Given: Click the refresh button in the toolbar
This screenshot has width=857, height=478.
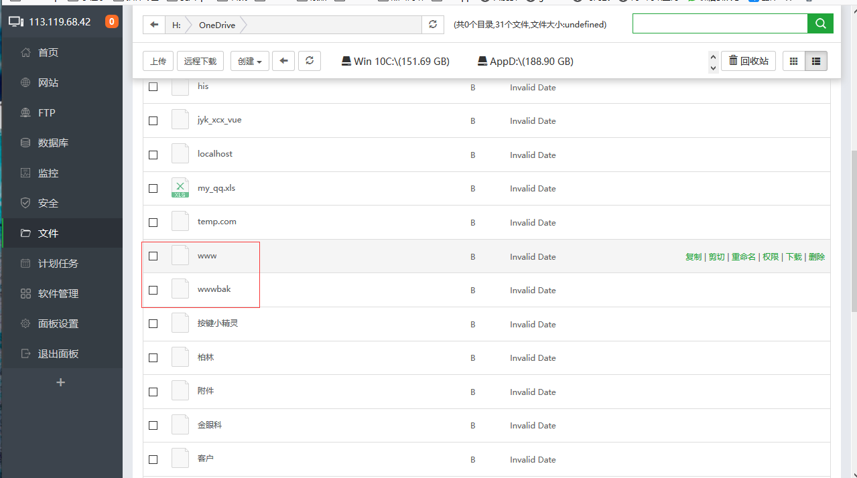Looking at the screenshot, I should click(x=310, y=61).
